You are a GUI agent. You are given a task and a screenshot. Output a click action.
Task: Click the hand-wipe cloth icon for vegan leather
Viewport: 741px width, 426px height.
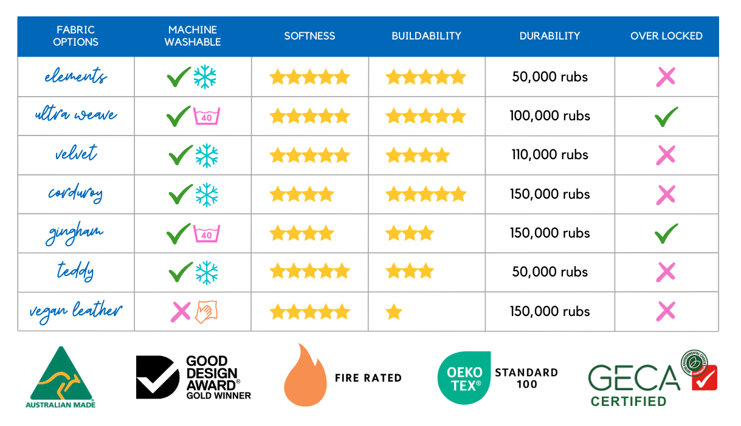tap(207, 312)
